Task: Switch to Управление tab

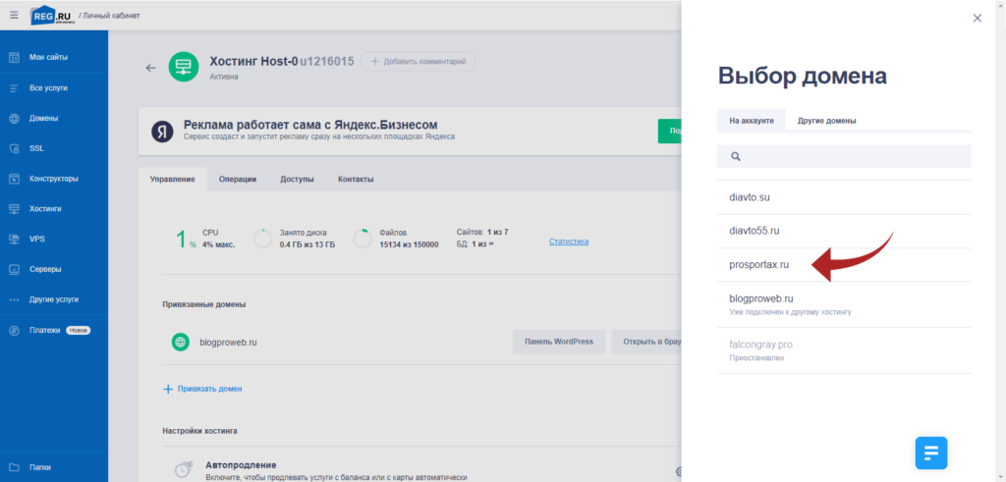Action: (x=173, y=180)
